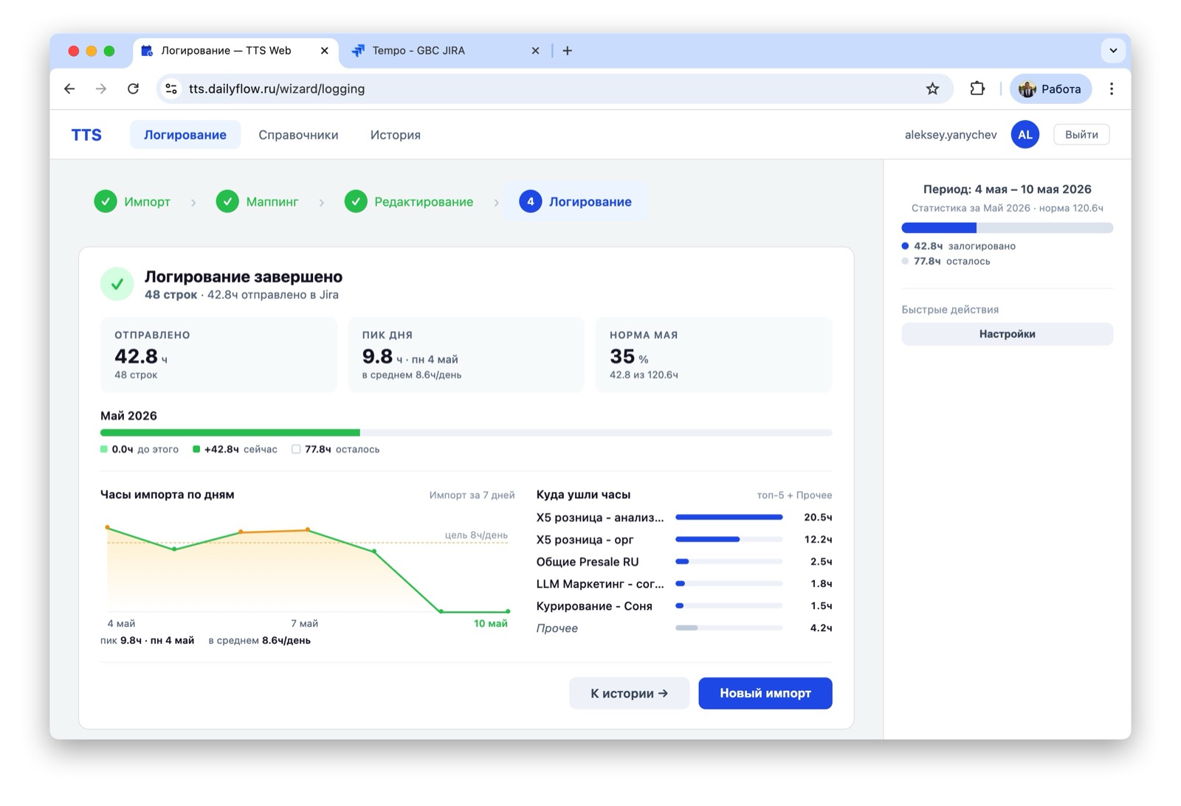Click the Отправлено 42.8 ч card

(x=218, y=355)
